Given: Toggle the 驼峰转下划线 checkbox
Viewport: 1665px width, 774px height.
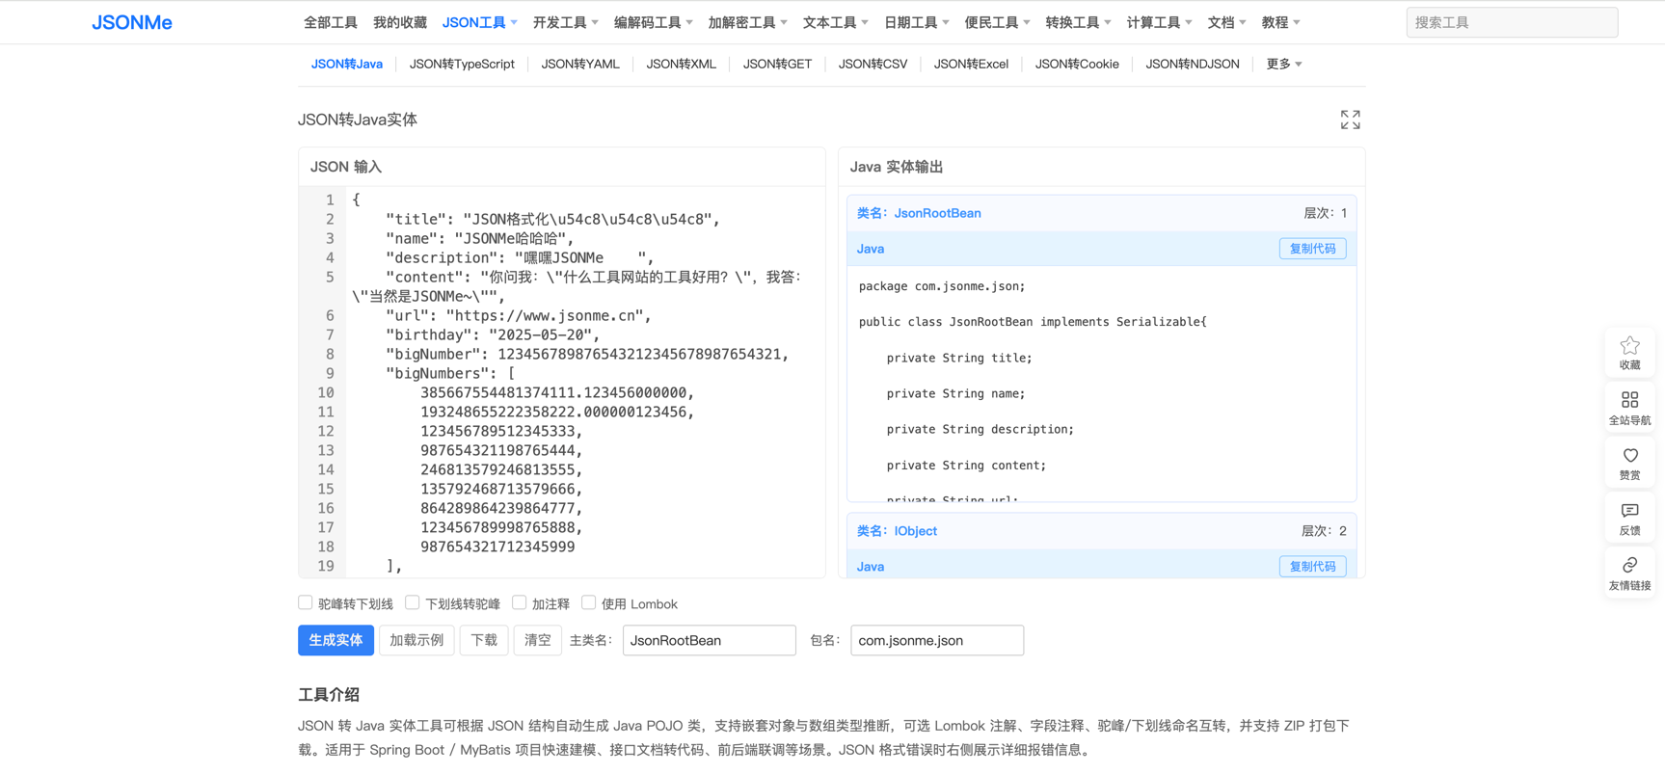Looking at the screenshot, I should click(x=306, y=603).
